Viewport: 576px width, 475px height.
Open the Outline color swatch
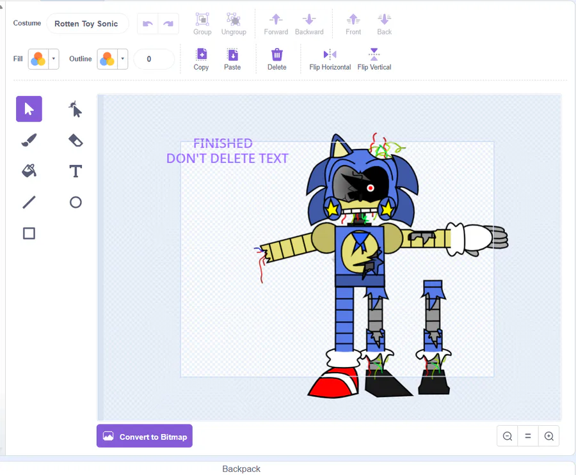108,59
